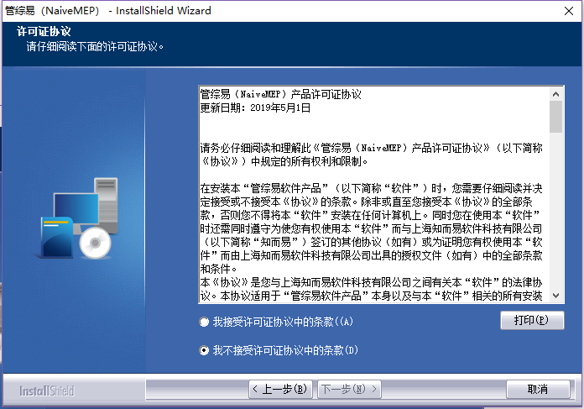Go back with the 上一步(B) button

click(280, 389)
